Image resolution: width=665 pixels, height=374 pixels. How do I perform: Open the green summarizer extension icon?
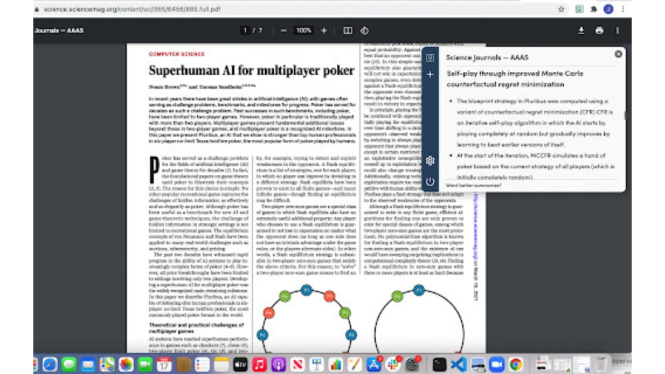pyautogui.click(x=579, y=9)
